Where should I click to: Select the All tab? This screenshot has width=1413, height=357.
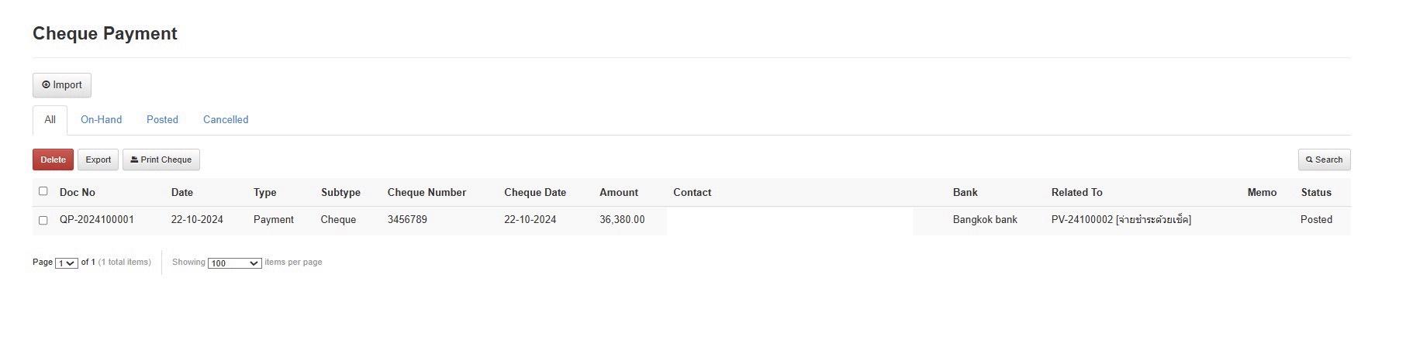(x=50, y=120)
